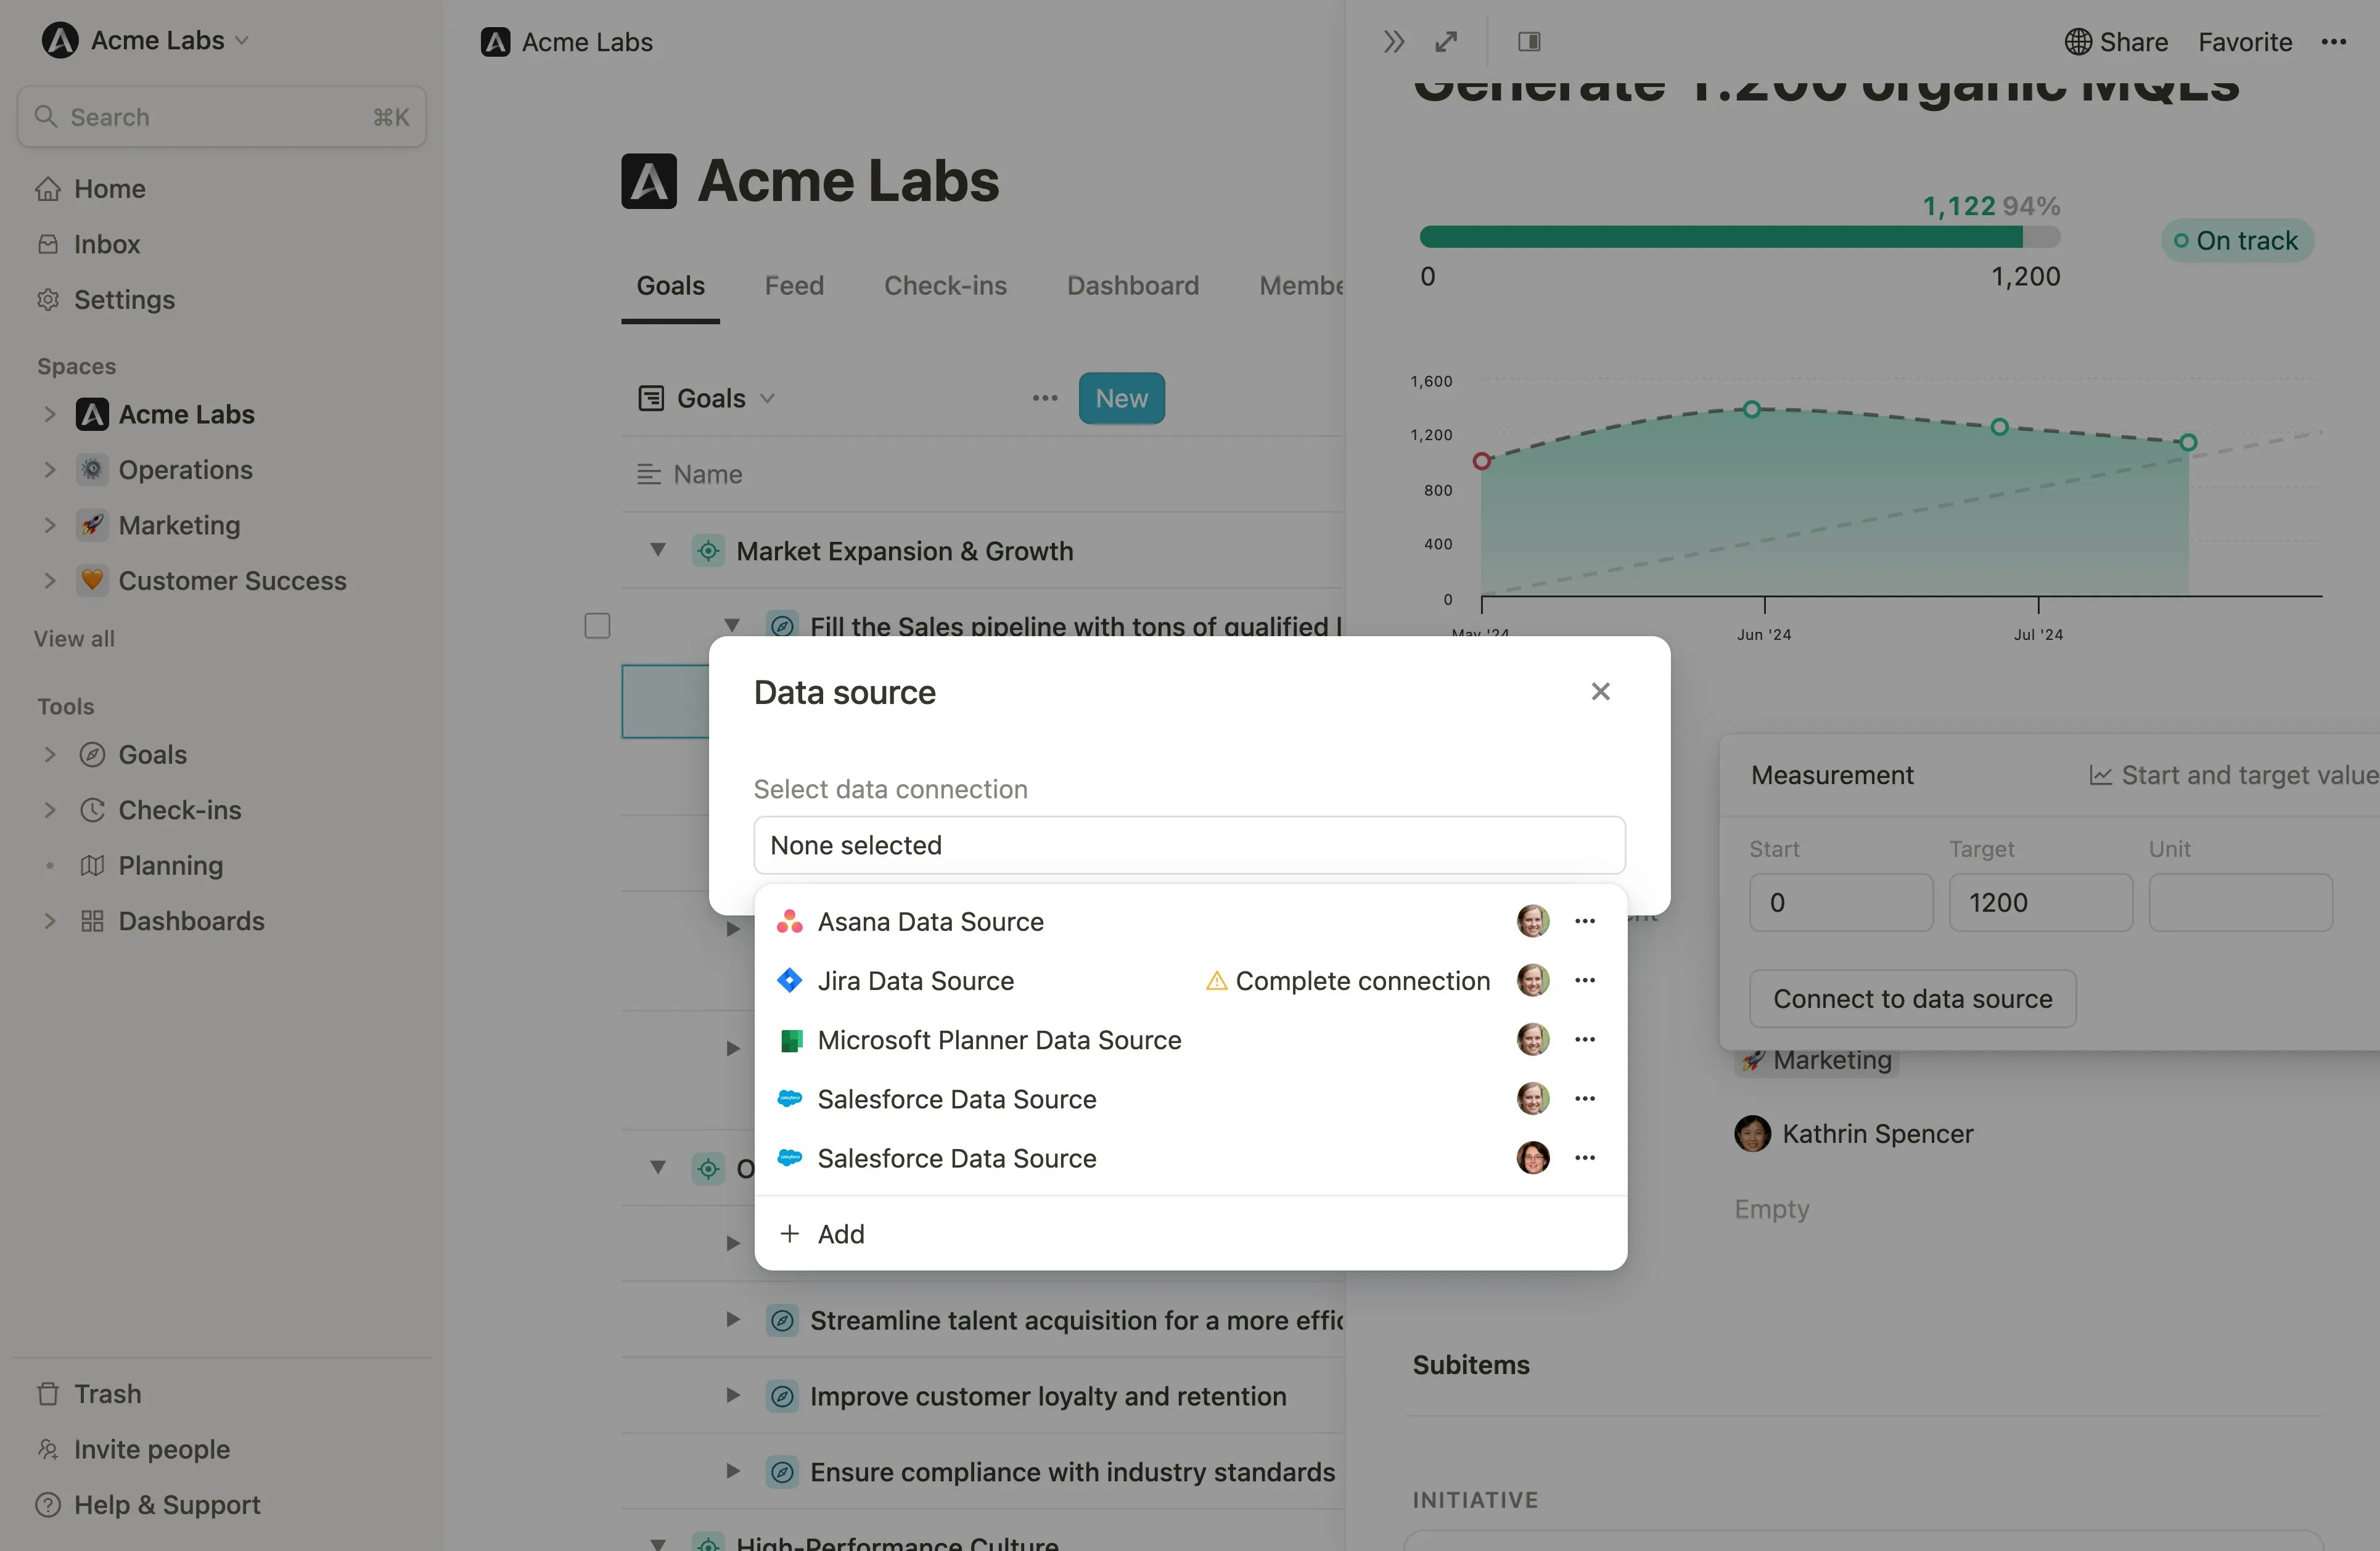Image resolution: width=2380 pixels, height=1551 pixels.
Task: Open the three-dot menu beside Favorite
Action: pos(2333,42)
